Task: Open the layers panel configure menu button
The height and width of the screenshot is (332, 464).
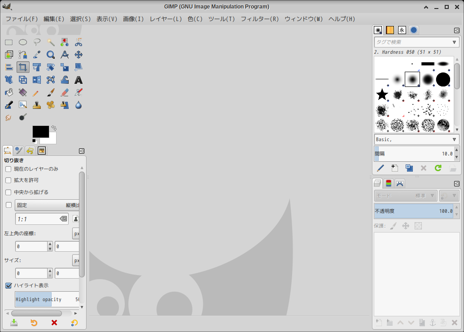Action: (457, 184)
